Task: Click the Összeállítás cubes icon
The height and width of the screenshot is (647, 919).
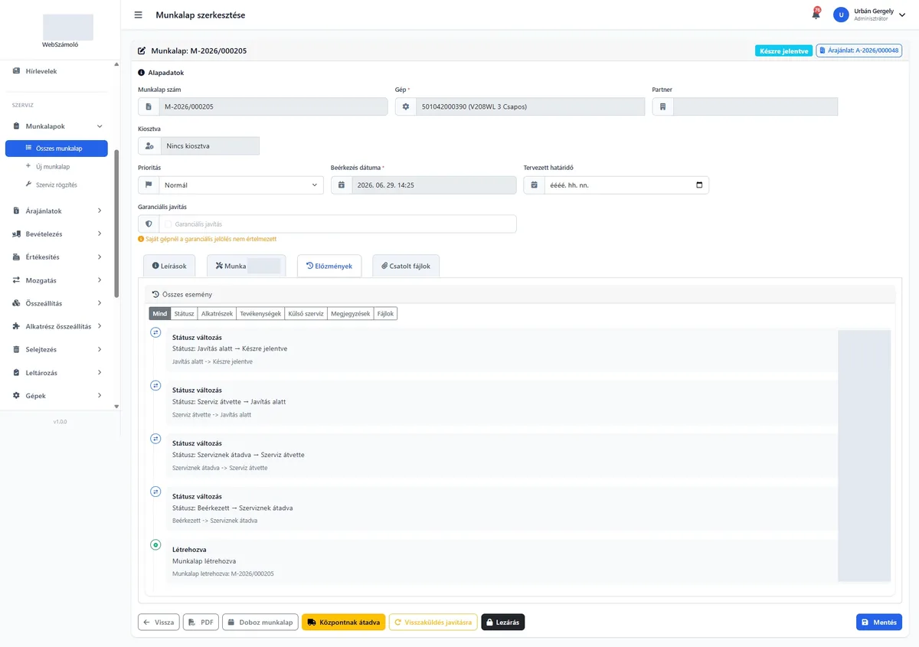Action: pos(17,303)
